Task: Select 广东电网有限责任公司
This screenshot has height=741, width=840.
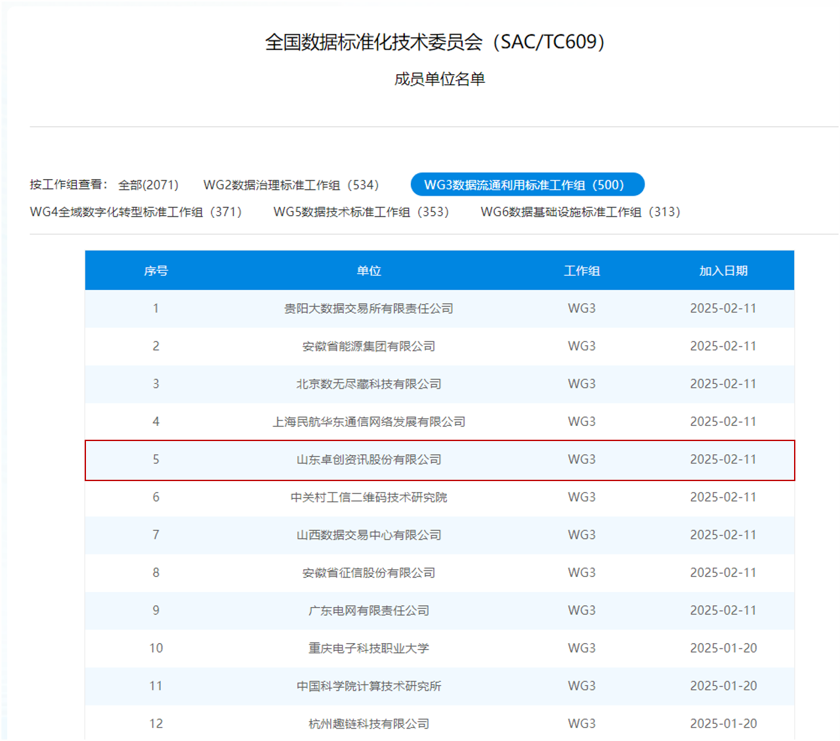Action: 369,610
